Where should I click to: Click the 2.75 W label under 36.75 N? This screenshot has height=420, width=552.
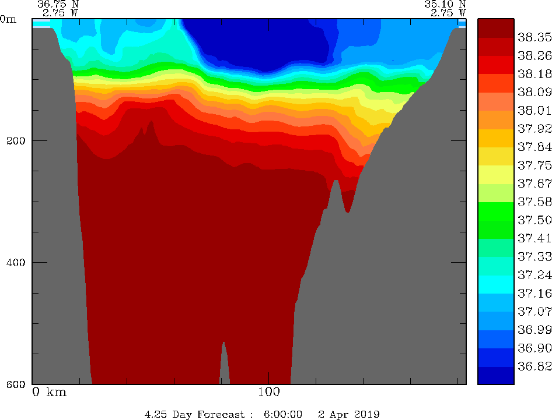61,13
